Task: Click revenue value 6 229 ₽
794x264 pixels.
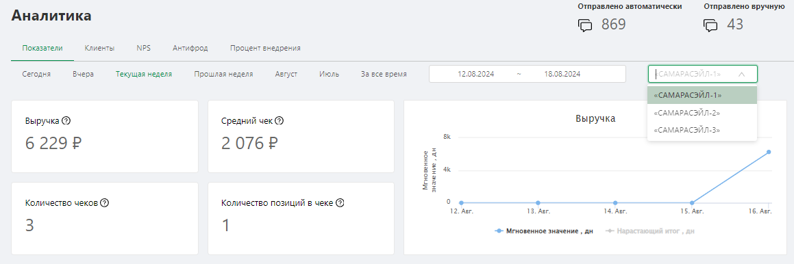Action: 53,144
